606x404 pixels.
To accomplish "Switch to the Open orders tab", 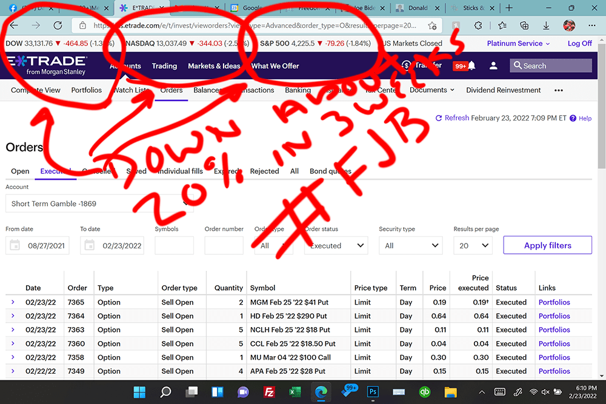I will click(20, 171).
